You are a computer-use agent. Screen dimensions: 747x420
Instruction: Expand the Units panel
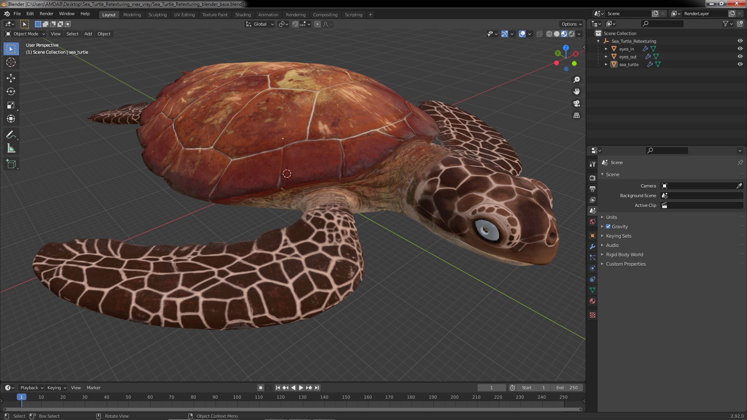[x=611, y=217]
